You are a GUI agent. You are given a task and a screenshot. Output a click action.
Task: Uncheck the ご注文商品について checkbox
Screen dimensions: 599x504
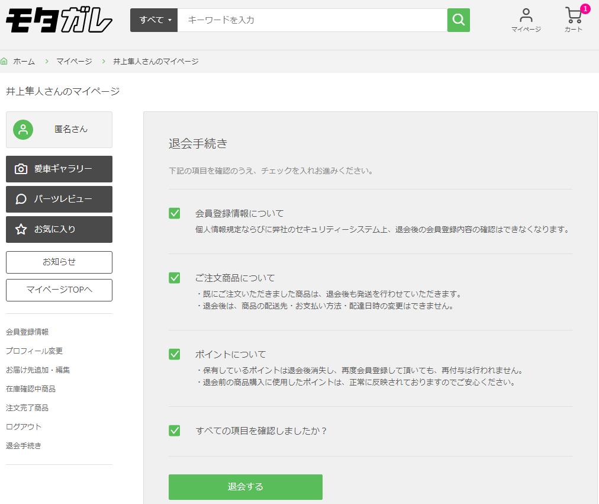pos(175,278)
